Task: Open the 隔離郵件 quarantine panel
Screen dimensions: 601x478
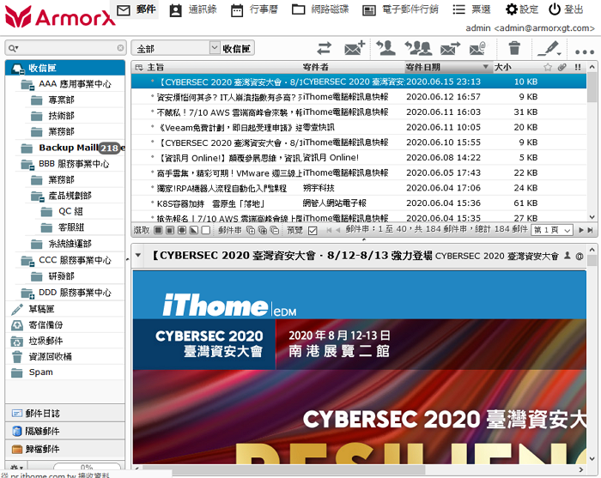Action: pyautogui.click(x=64, y=431)
